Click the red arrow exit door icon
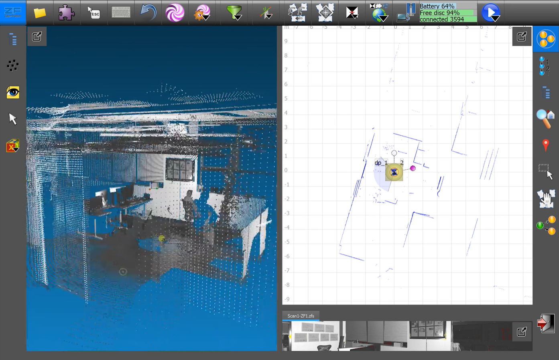This screenshot has width=559, height=360. (546, 323)
